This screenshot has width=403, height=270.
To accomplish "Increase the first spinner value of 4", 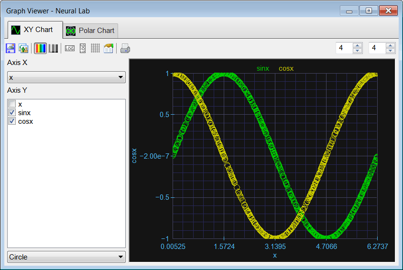I will click(x=358, y=45).
